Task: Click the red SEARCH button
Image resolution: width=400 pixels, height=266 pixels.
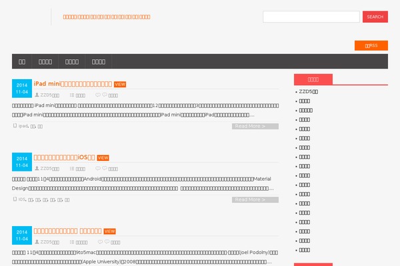Action: [375, 17]
